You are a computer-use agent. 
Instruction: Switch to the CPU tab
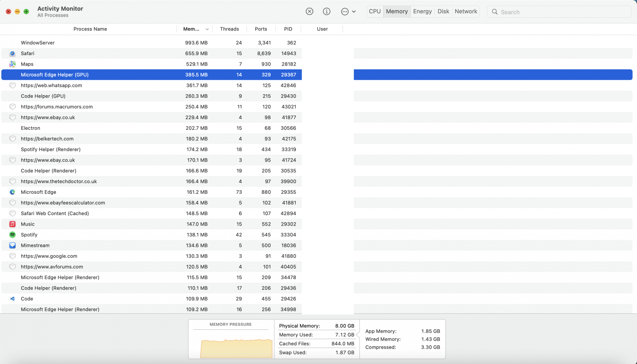(375, 11)
